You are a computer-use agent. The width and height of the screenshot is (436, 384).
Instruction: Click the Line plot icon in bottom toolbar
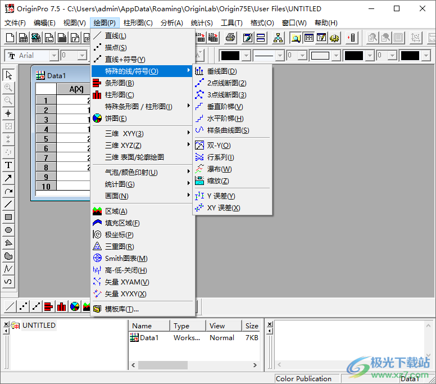(x=10, y=306)
